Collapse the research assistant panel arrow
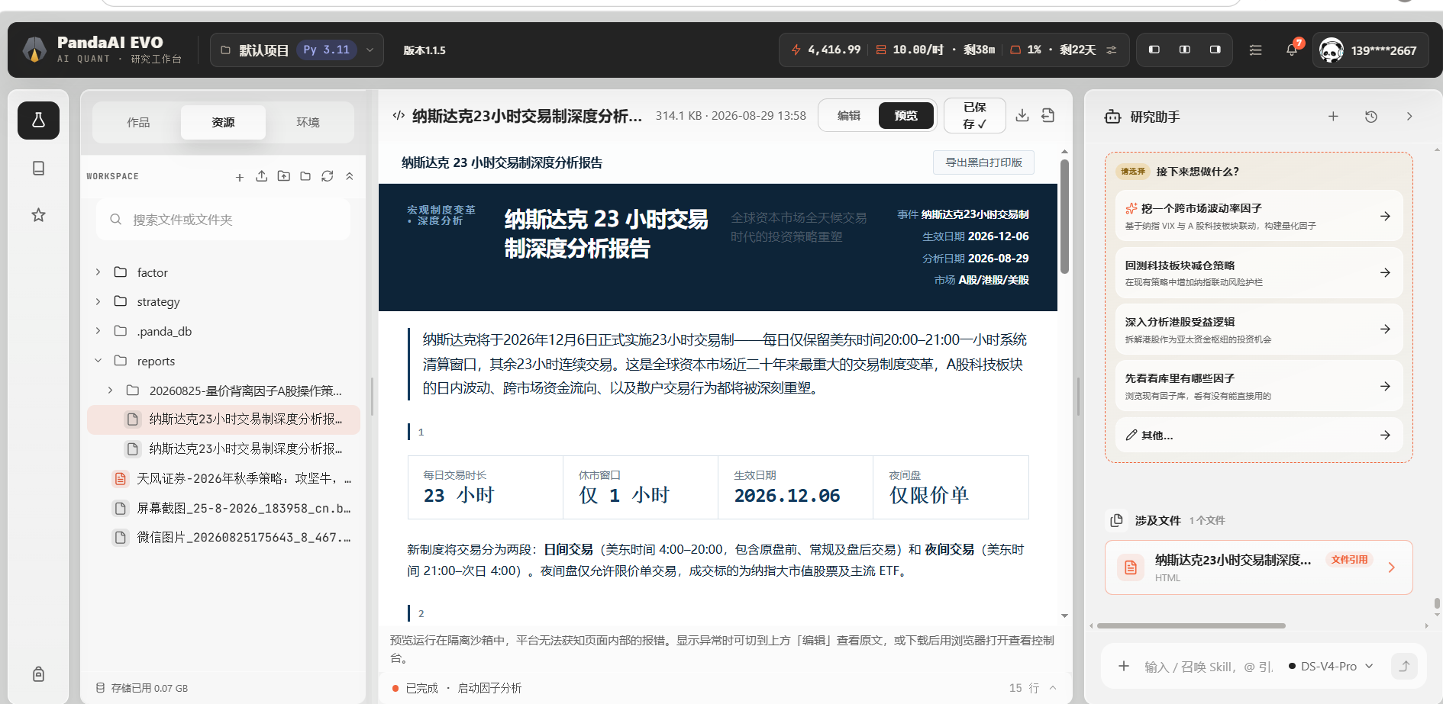Viewport: 1443px width, 704px height. 1409,117
